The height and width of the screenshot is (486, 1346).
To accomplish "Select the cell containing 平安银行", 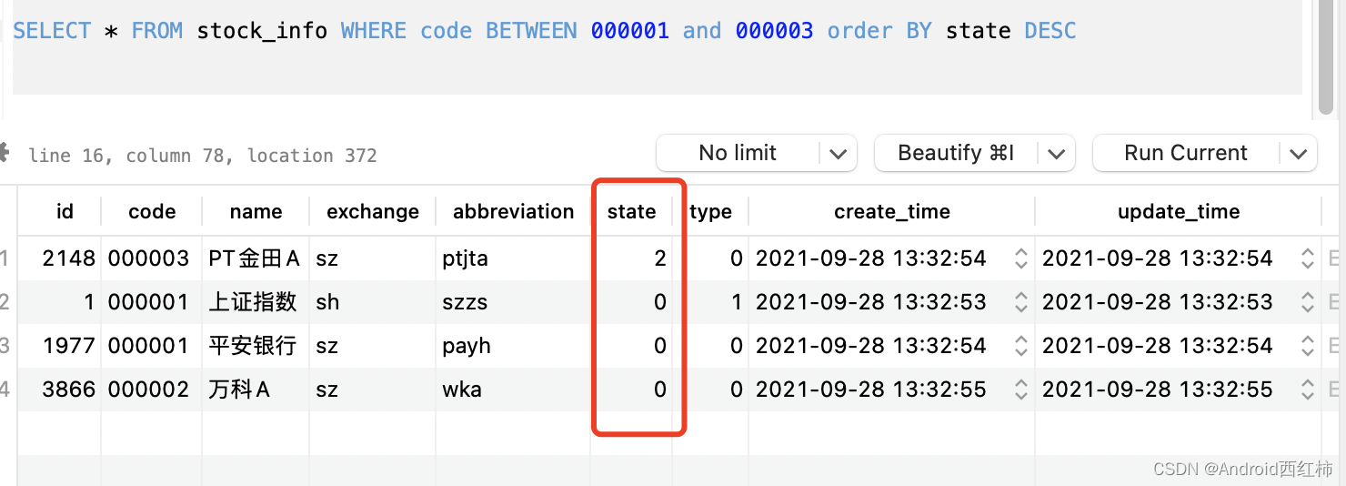I will click(256, 346).
